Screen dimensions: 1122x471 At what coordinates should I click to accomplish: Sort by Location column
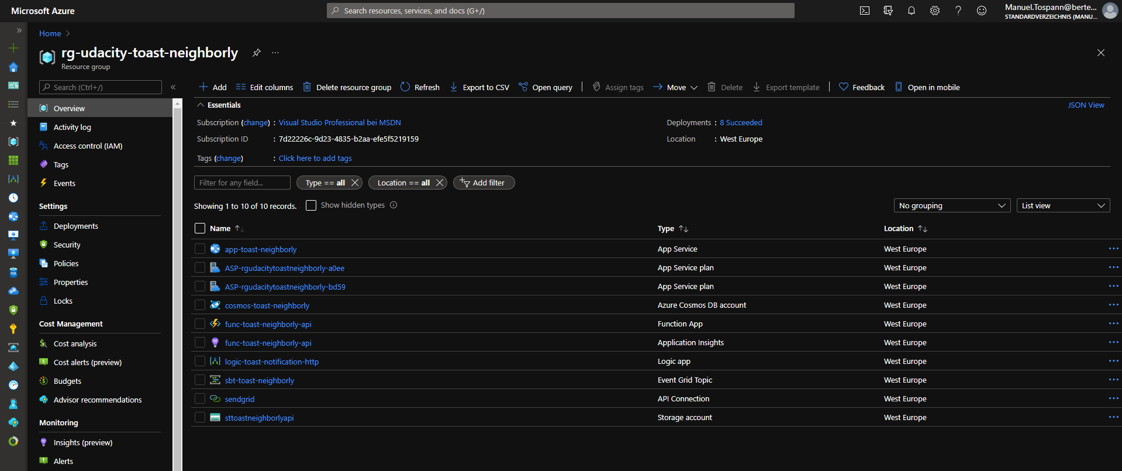(x=906, y=228)
